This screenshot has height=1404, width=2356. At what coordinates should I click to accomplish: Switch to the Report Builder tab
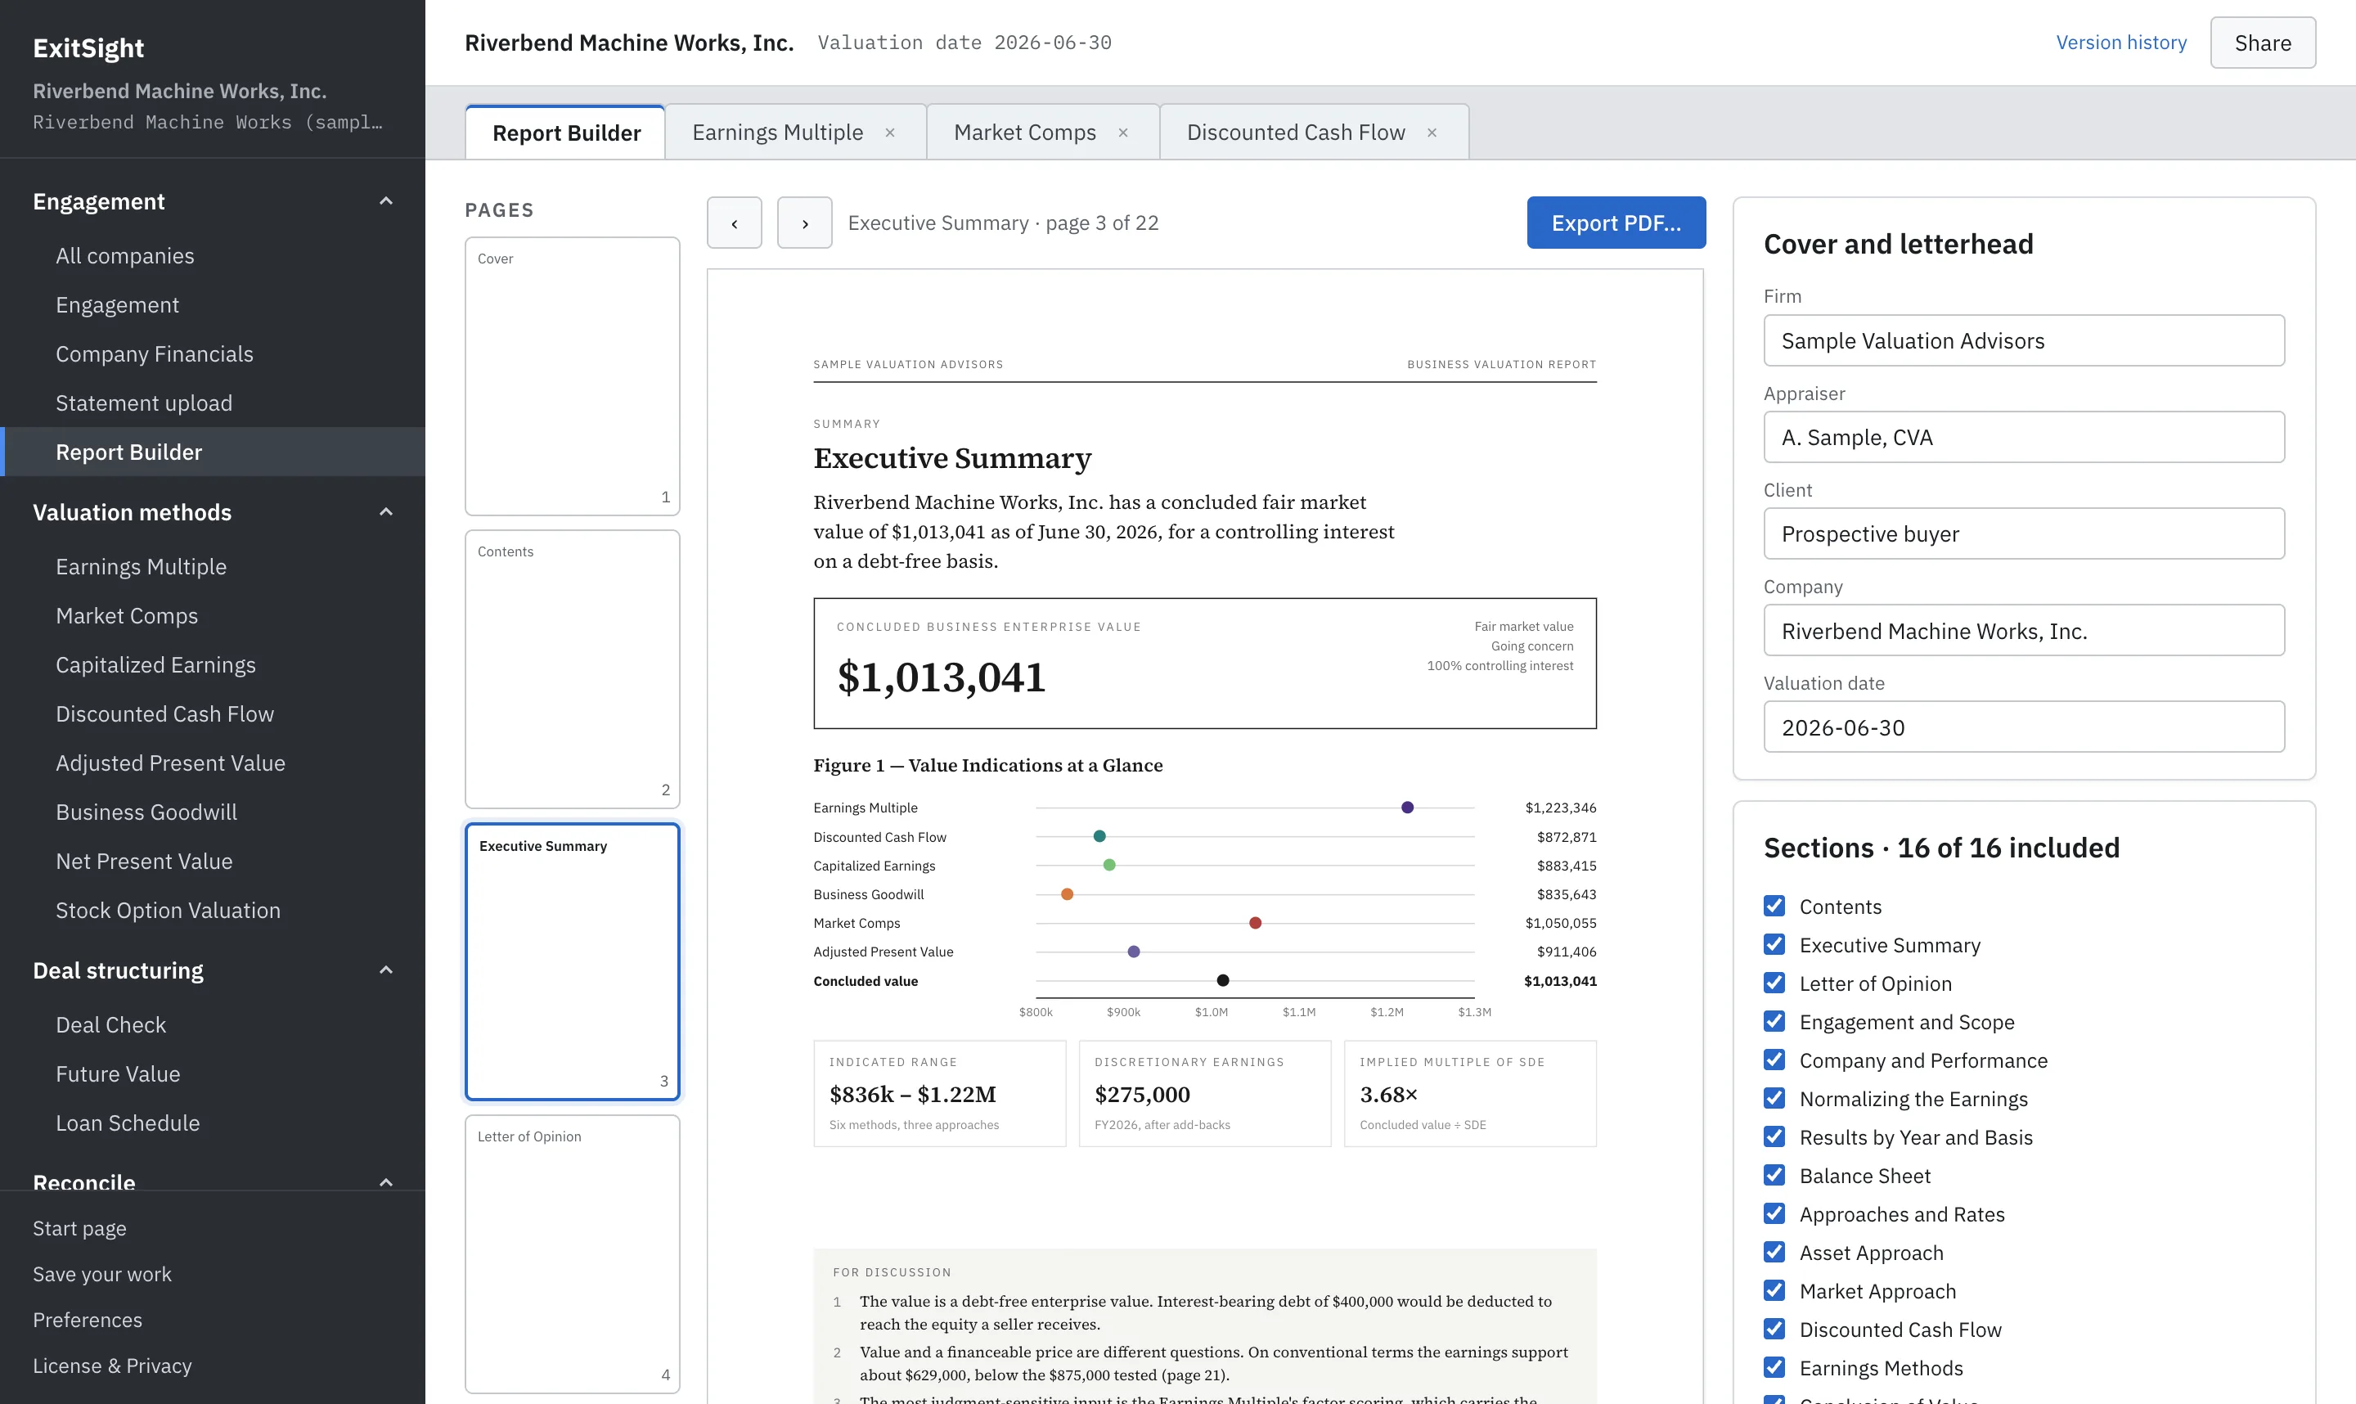click(x=565, y=133)
